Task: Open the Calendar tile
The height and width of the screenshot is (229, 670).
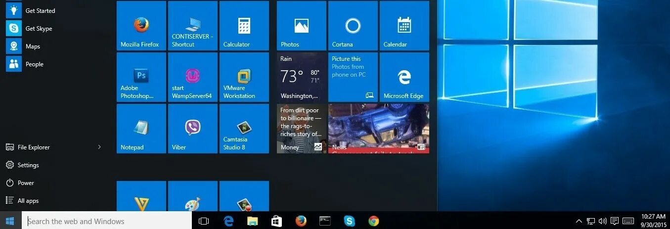Action: 404,26
